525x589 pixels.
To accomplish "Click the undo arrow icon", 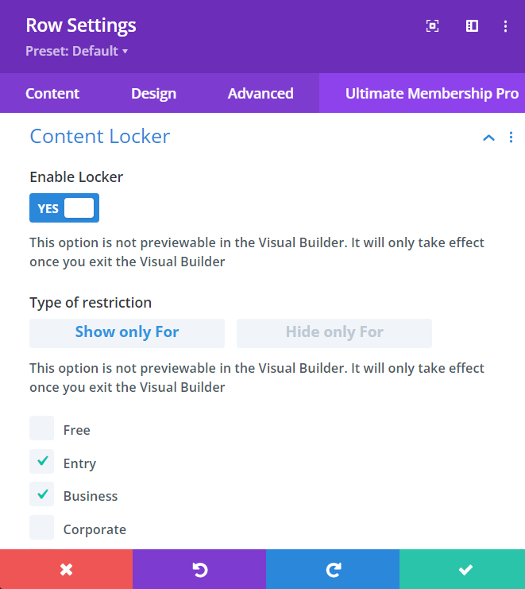I will click(199, 569).
